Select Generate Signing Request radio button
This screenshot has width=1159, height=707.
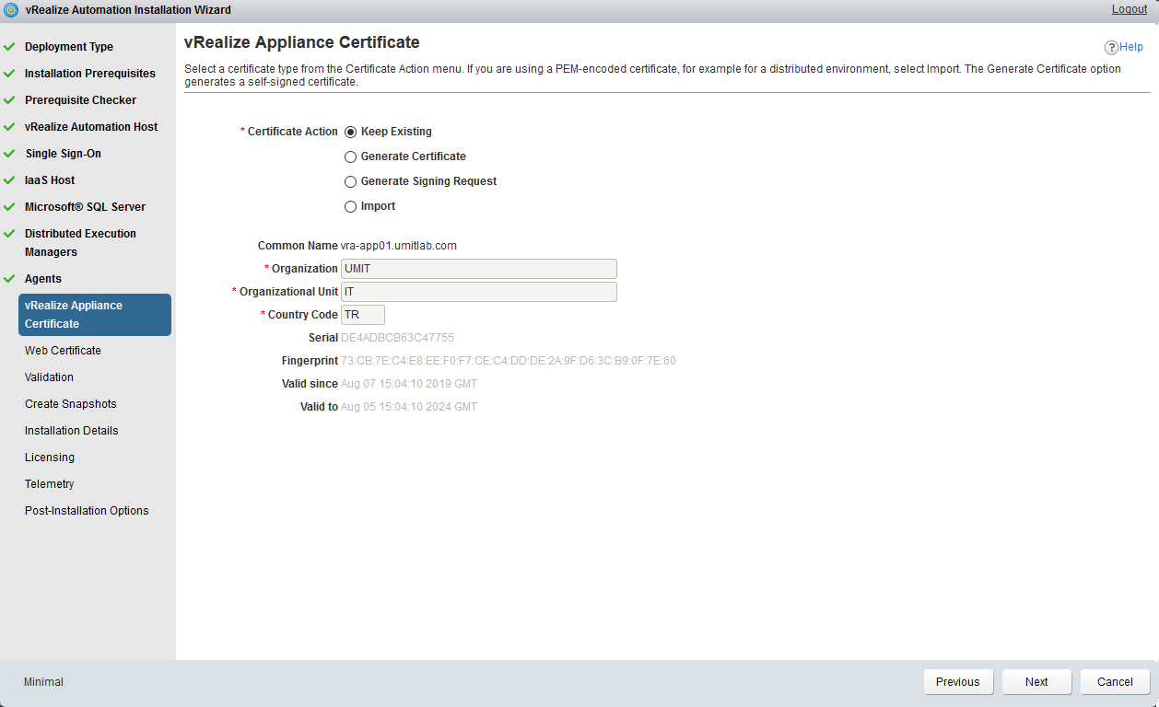[x=350, y=181]
